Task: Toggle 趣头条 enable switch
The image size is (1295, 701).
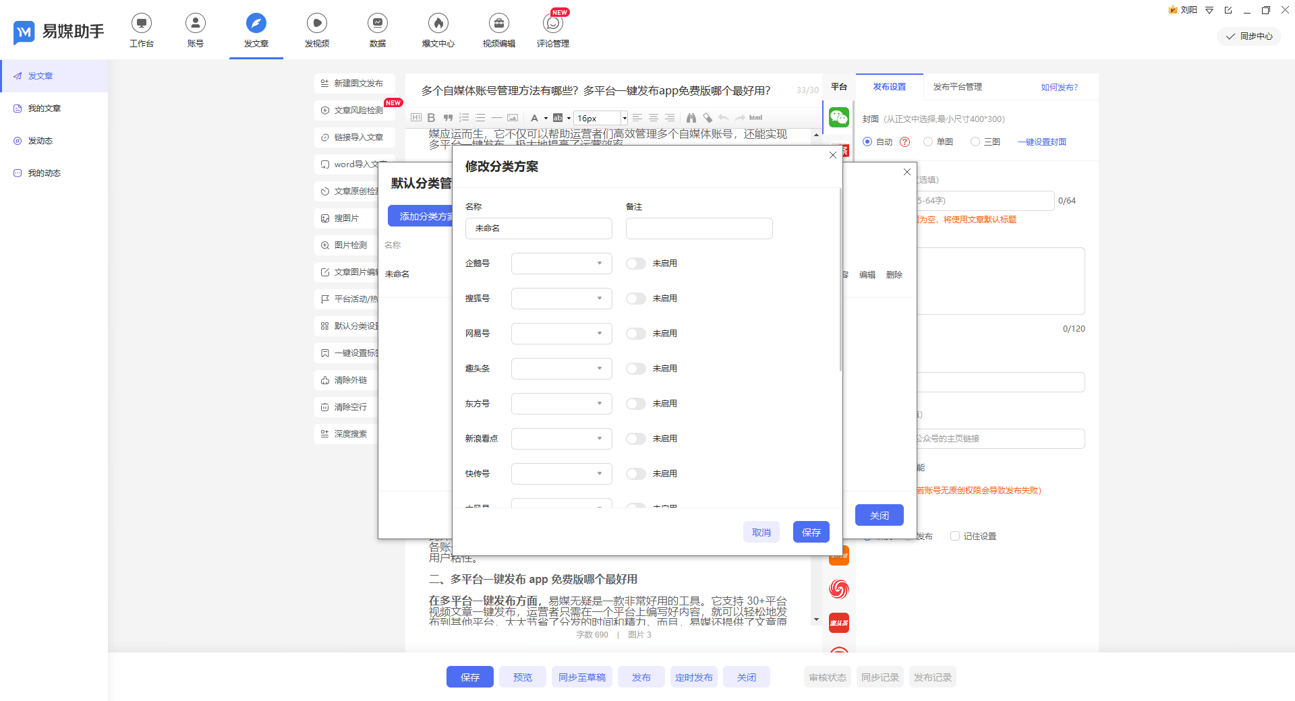Action: point(636,369)
